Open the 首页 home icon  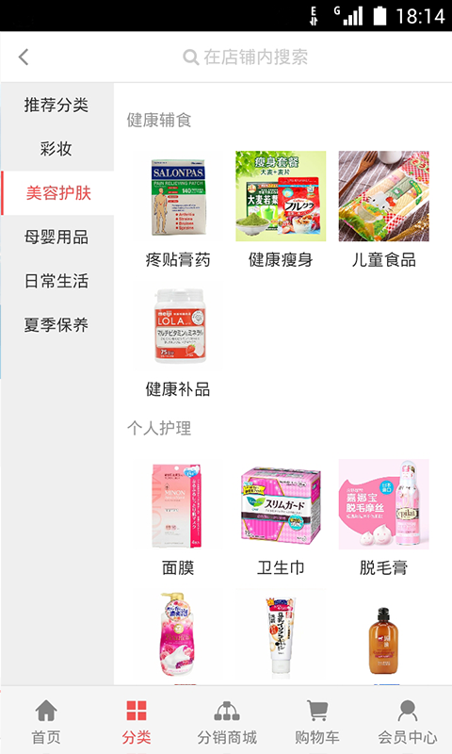[46, 710]
